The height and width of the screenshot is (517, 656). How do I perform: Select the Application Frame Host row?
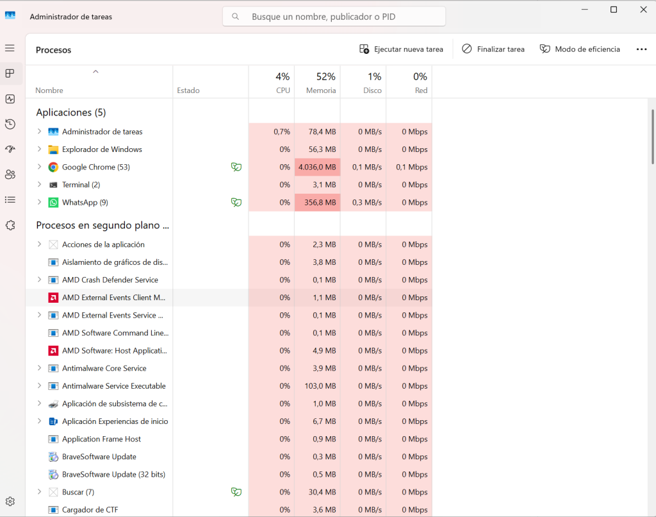point(229,439)
